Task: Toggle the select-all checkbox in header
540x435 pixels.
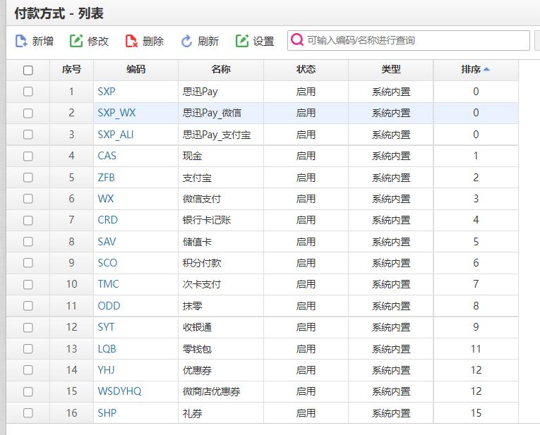Action: tap(28, 70)
